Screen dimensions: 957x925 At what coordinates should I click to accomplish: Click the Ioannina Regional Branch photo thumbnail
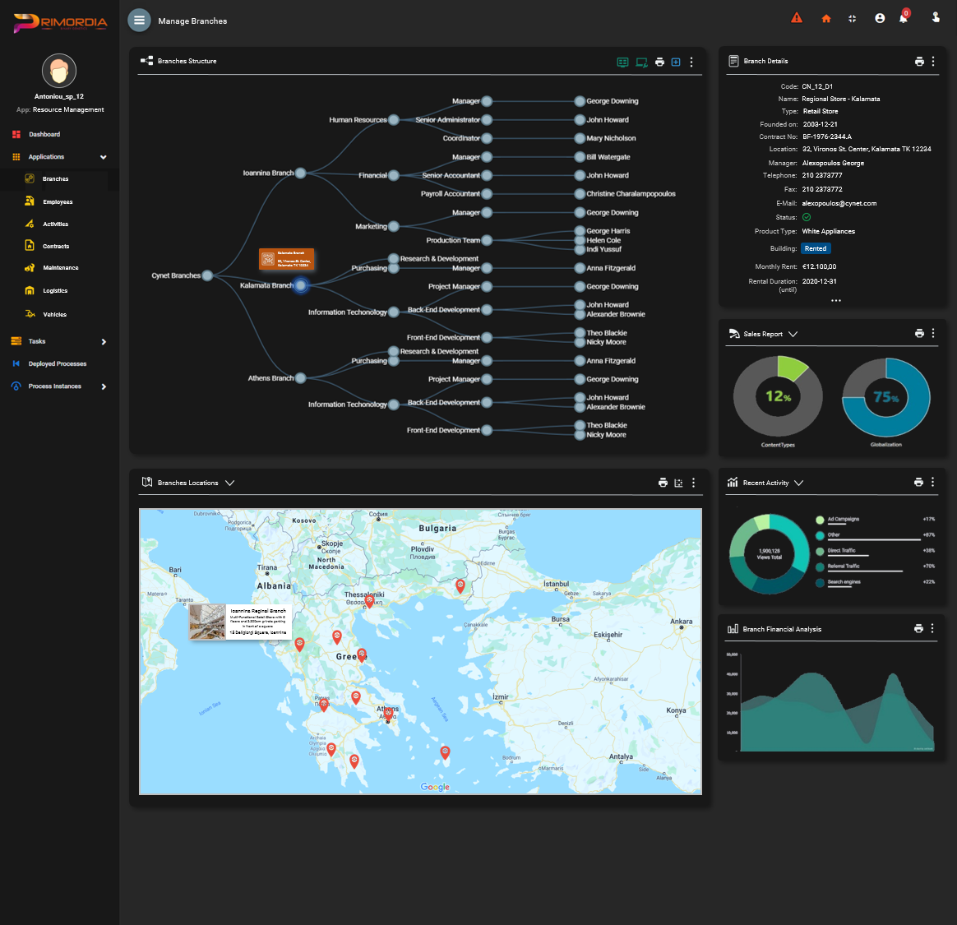pos(207,622)
